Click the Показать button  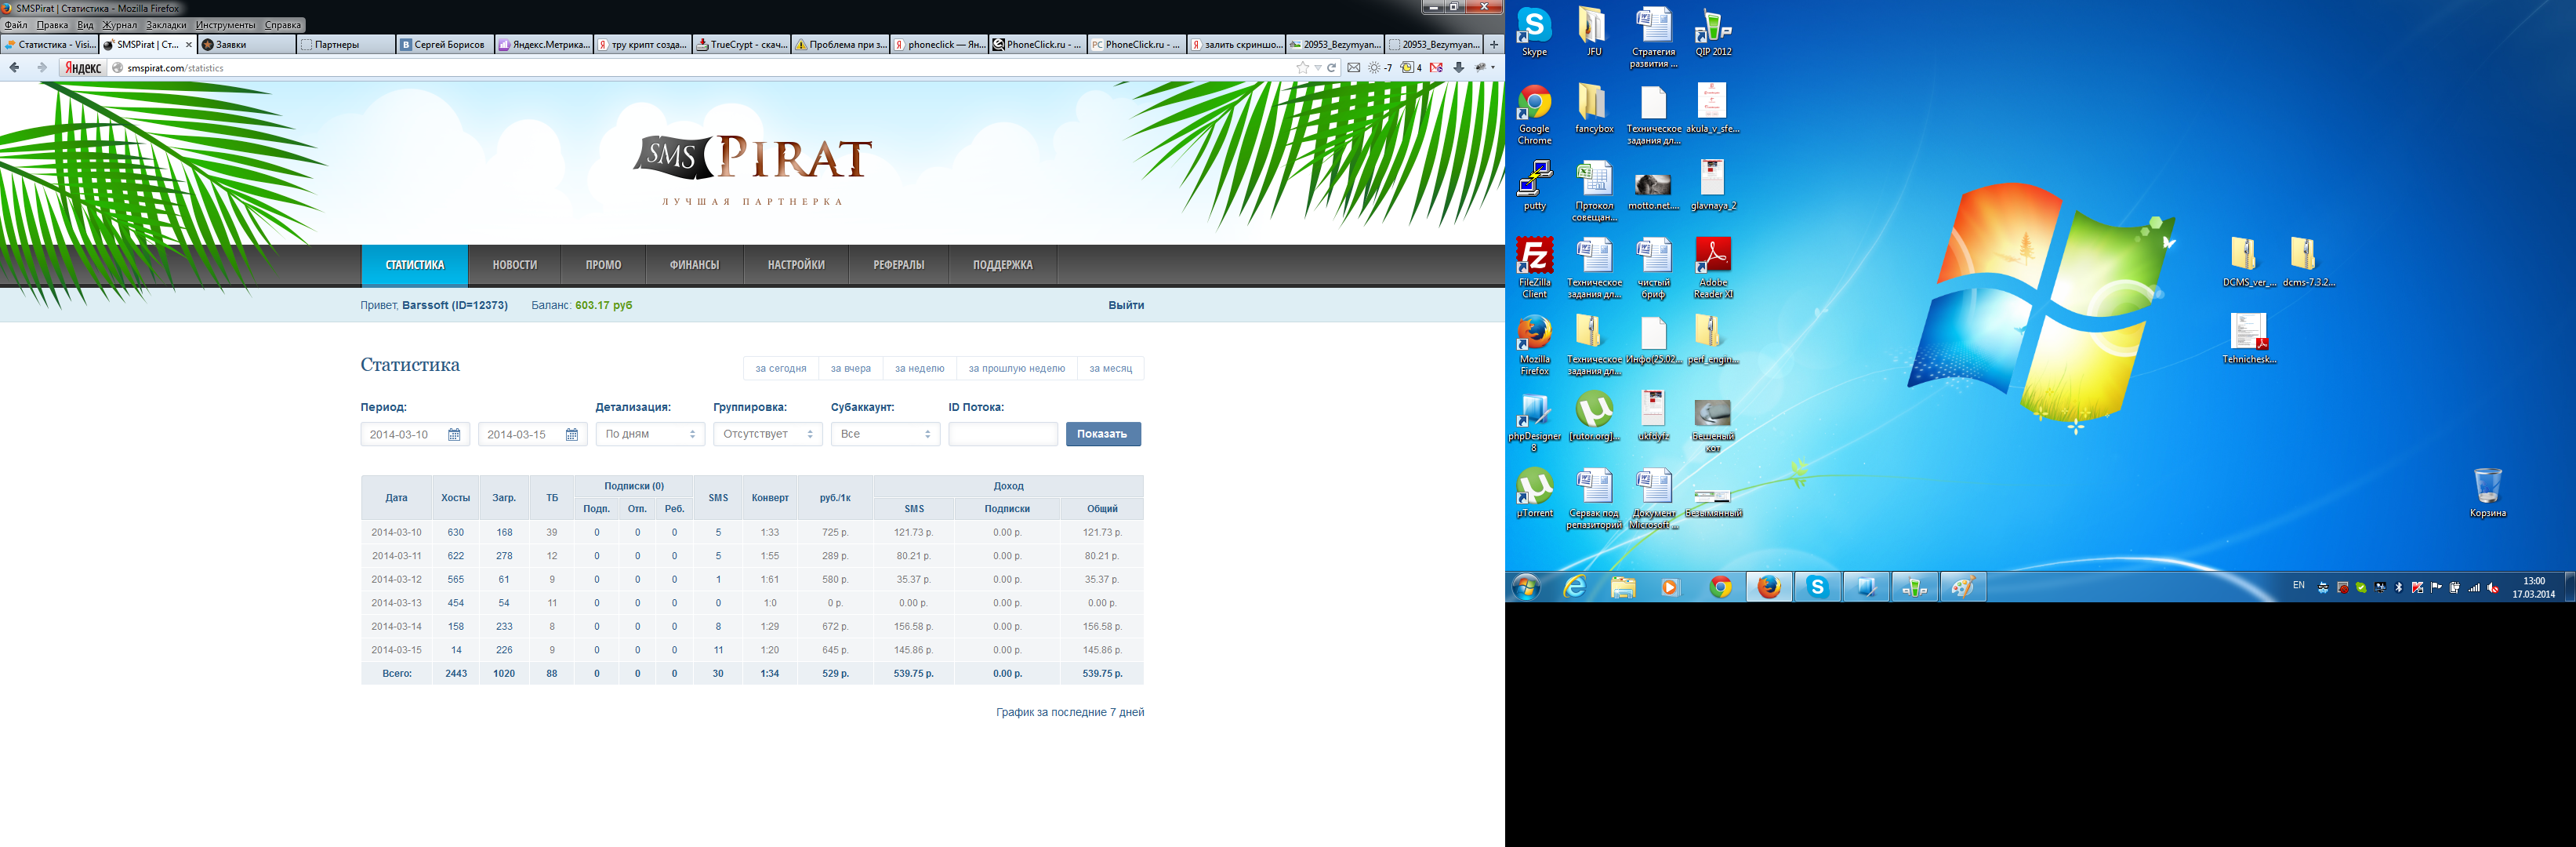(1102, 434)
